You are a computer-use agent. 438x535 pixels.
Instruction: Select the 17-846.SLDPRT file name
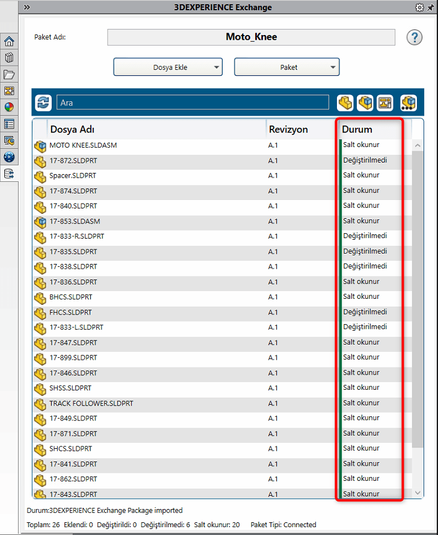point(73,373)
